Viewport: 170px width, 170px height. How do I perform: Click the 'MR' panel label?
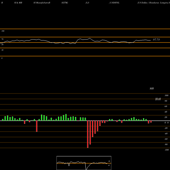(x=152, y=88)
